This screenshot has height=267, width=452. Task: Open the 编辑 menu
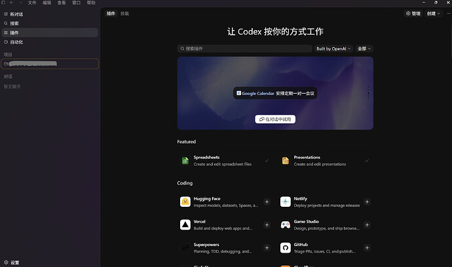(47, 3)
